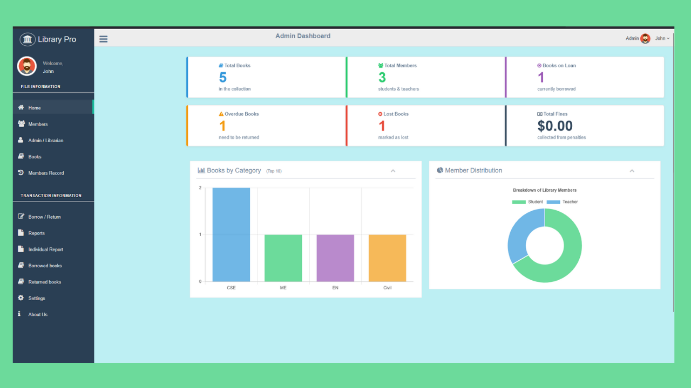Click the admin profile avatar picture
Viewport: 691px width, 388px height.
click(x=646, y=38)
